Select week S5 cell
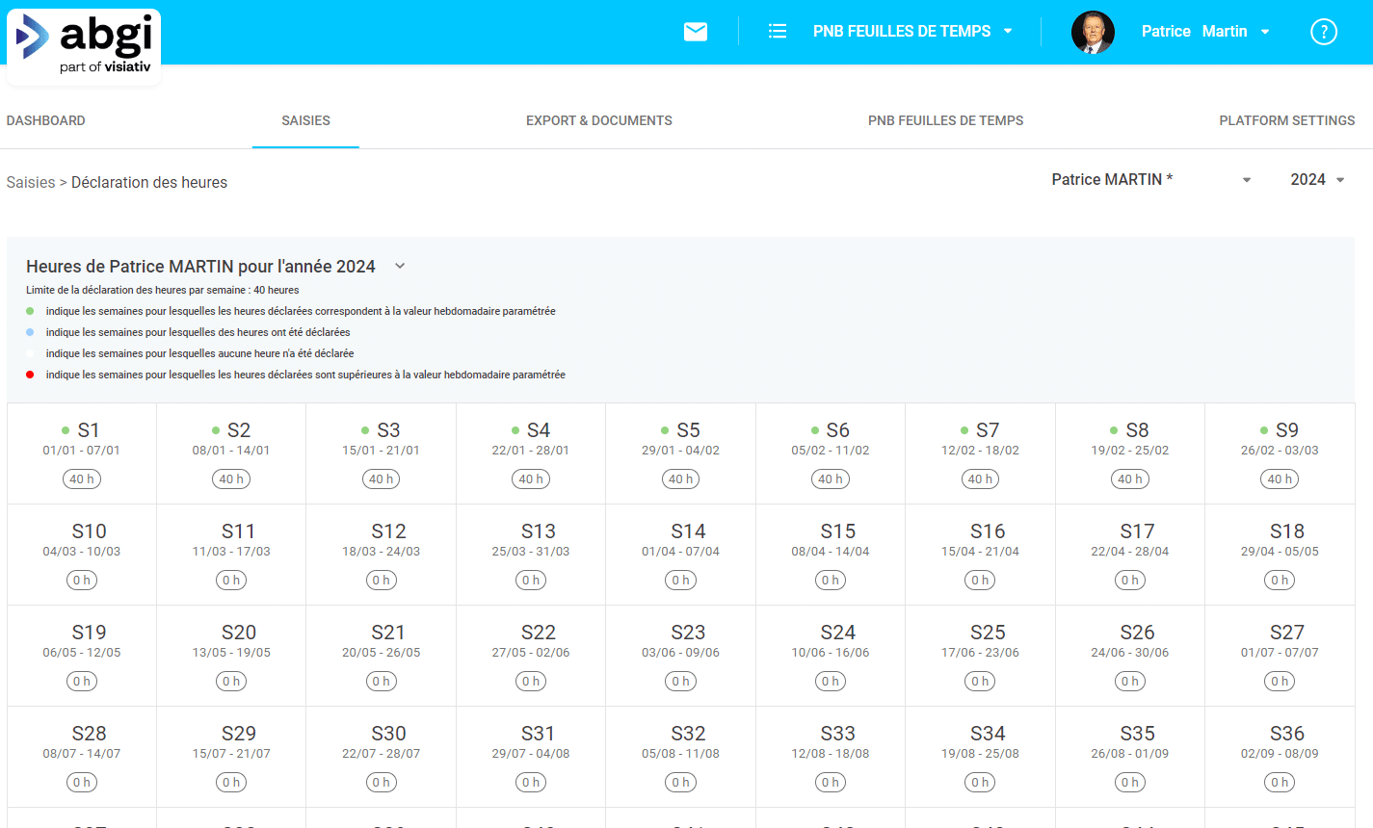 coord(681,453)
